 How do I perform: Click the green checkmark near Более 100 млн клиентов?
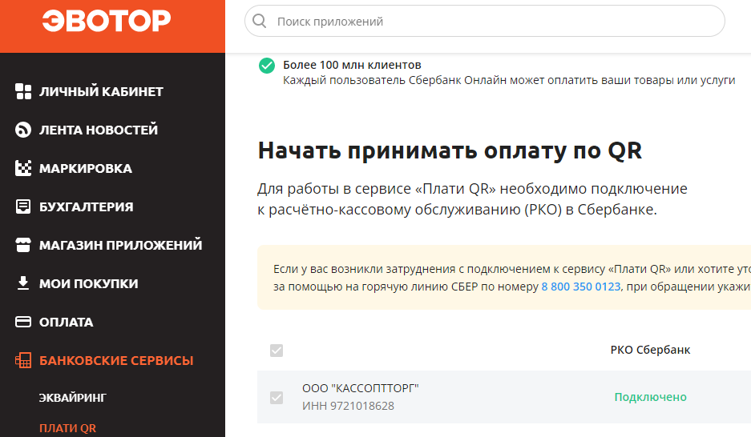pos(267,66)
